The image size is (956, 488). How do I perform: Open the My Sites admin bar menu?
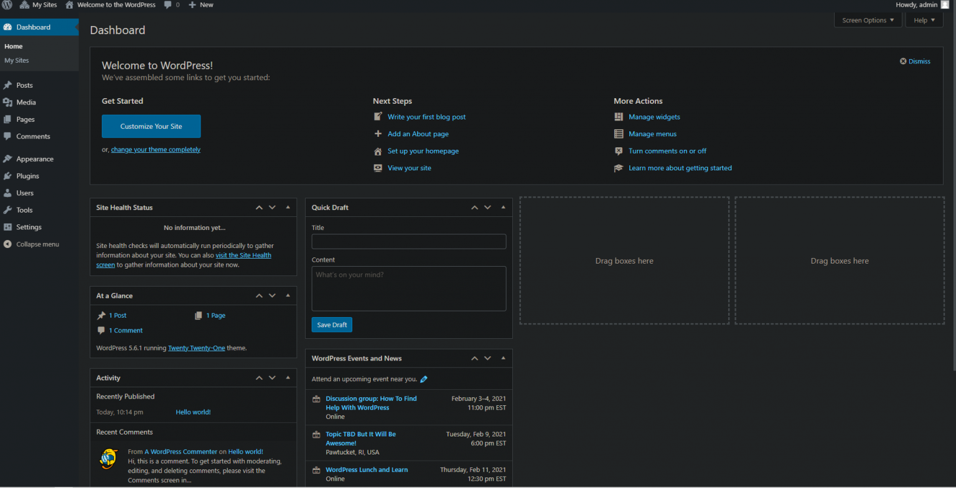pos(38,4)
